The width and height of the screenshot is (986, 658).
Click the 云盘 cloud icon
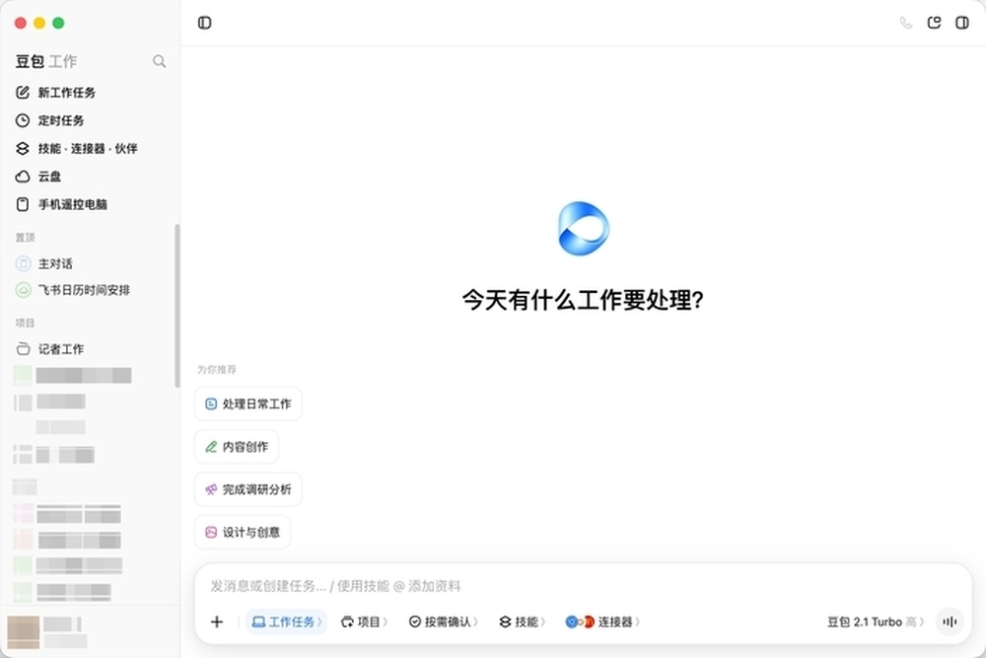23,177
